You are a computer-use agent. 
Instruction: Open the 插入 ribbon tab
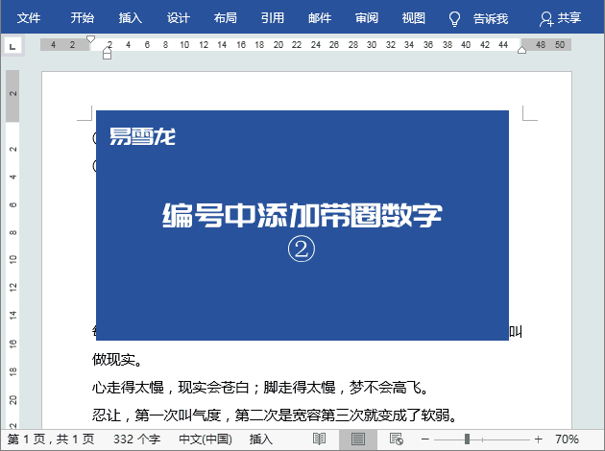[x=130, y=17]
